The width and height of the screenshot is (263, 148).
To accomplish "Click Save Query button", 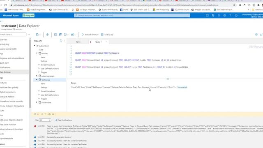I will (x=107, y=35).
